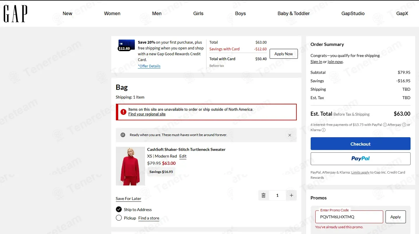Viewport: 419px width, 234px height.
Task: Open the red sweater product thumbnail
Action: [x=130, y=166]
